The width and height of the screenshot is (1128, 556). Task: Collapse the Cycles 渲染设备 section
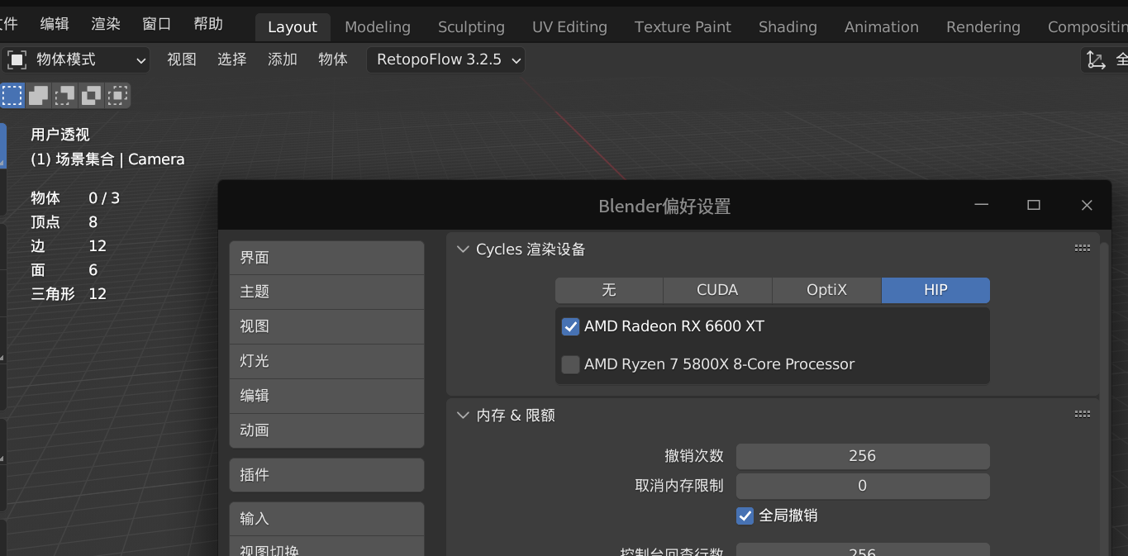pos(463,249)
